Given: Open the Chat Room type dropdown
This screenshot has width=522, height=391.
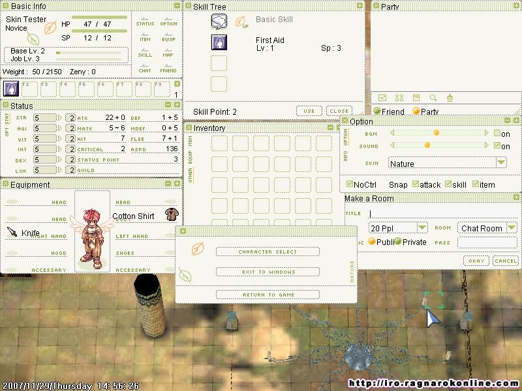Looking at the screenshot, I should click(512, 227).
